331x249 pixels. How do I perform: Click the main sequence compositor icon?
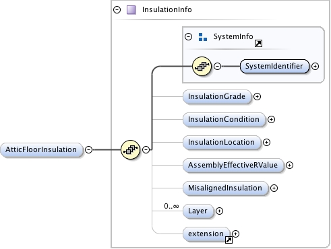130,149
